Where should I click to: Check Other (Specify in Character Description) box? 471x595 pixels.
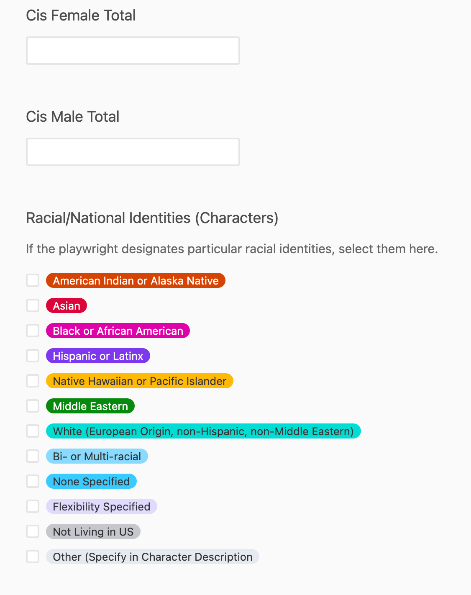tap(33, 557)
